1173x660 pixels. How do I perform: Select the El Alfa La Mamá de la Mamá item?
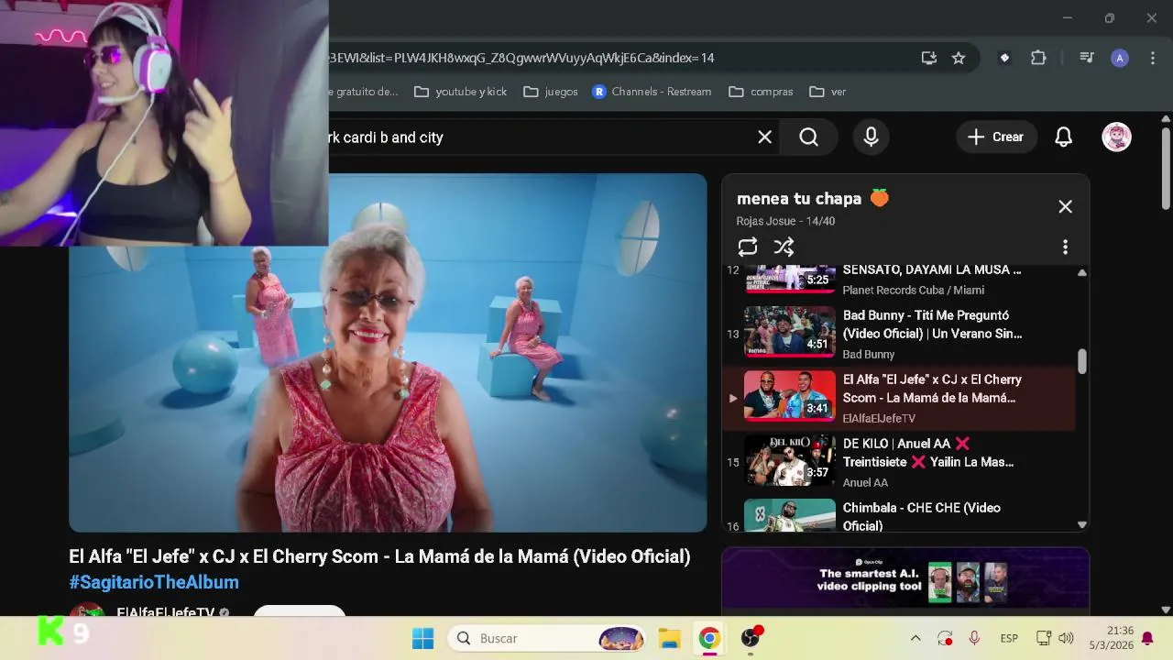(x=898, y=398)
